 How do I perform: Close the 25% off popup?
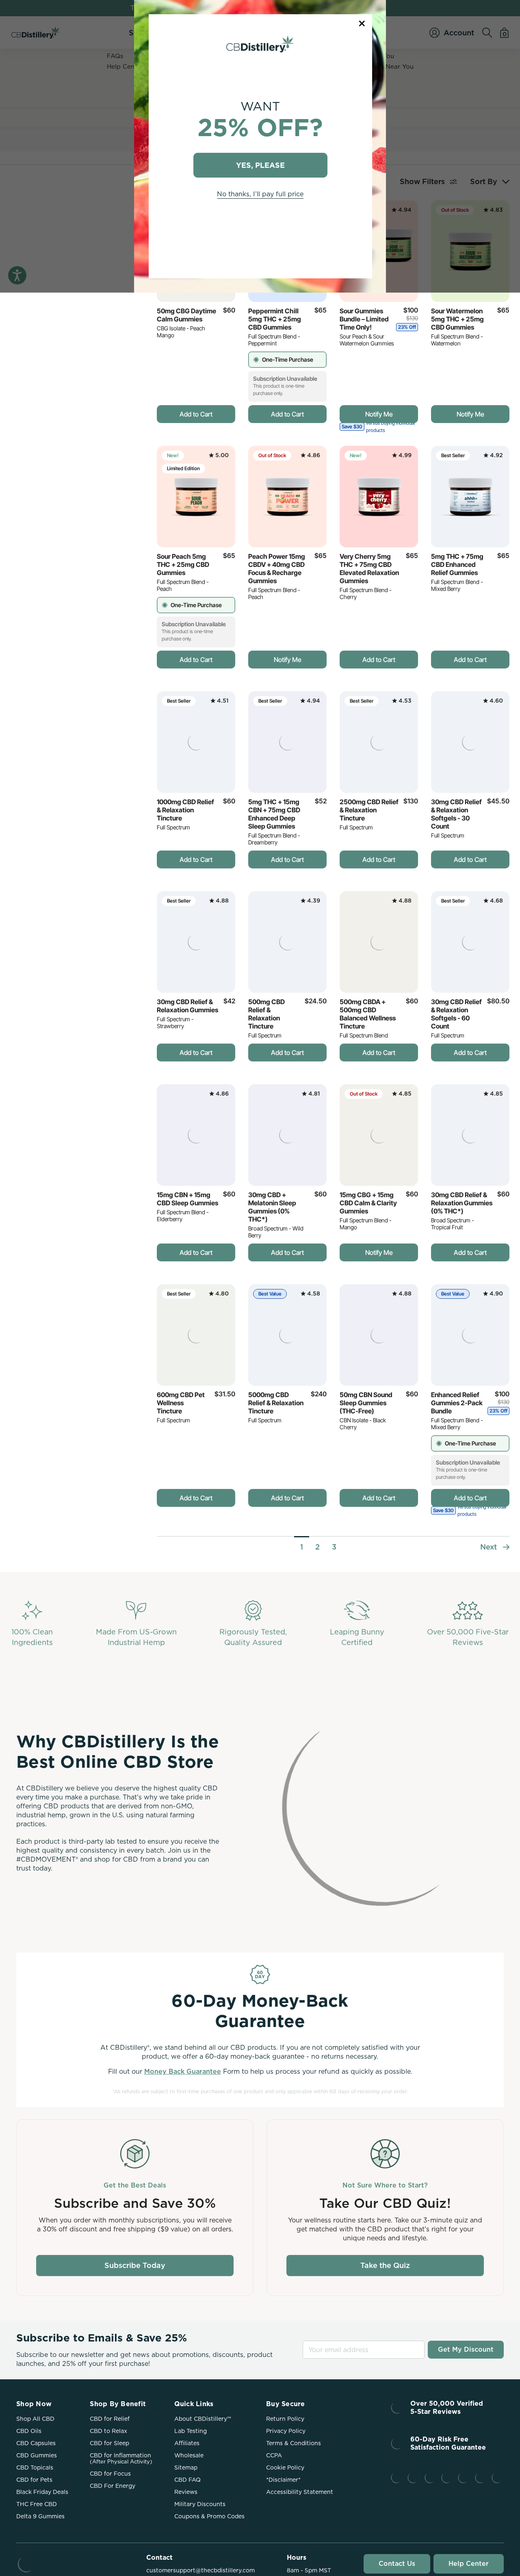362,23
